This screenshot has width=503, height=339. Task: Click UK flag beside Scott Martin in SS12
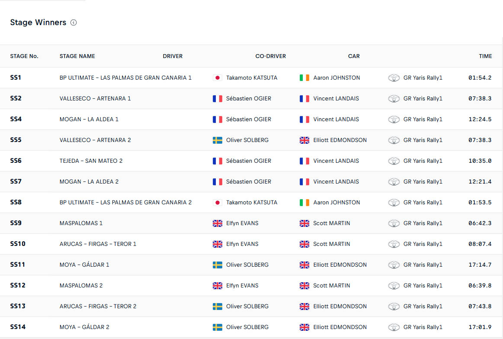304,286
